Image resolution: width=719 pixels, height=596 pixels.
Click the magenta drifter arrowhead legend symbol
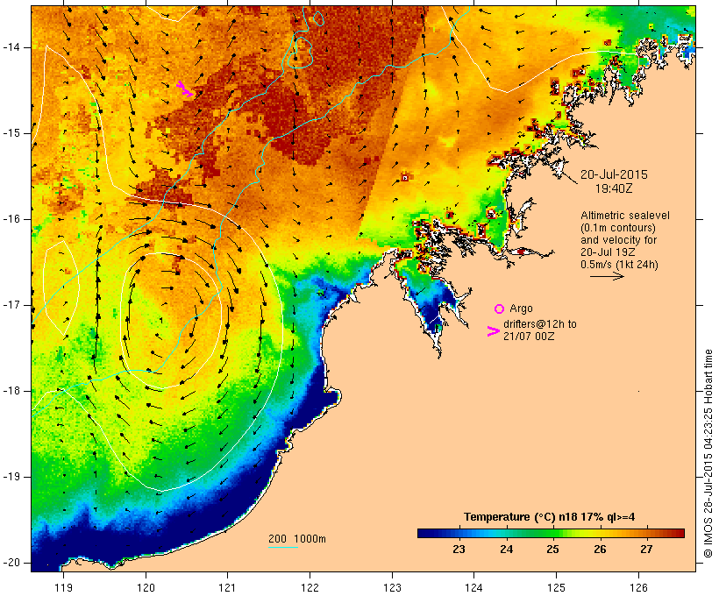point(493,331)
